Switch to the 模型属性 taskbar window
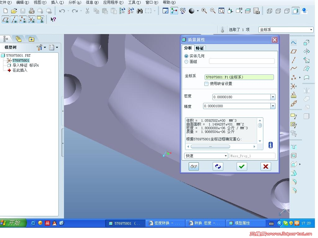The height and width of the screenshot is (238, 318). pyautogui.click(x=246, y=223)
